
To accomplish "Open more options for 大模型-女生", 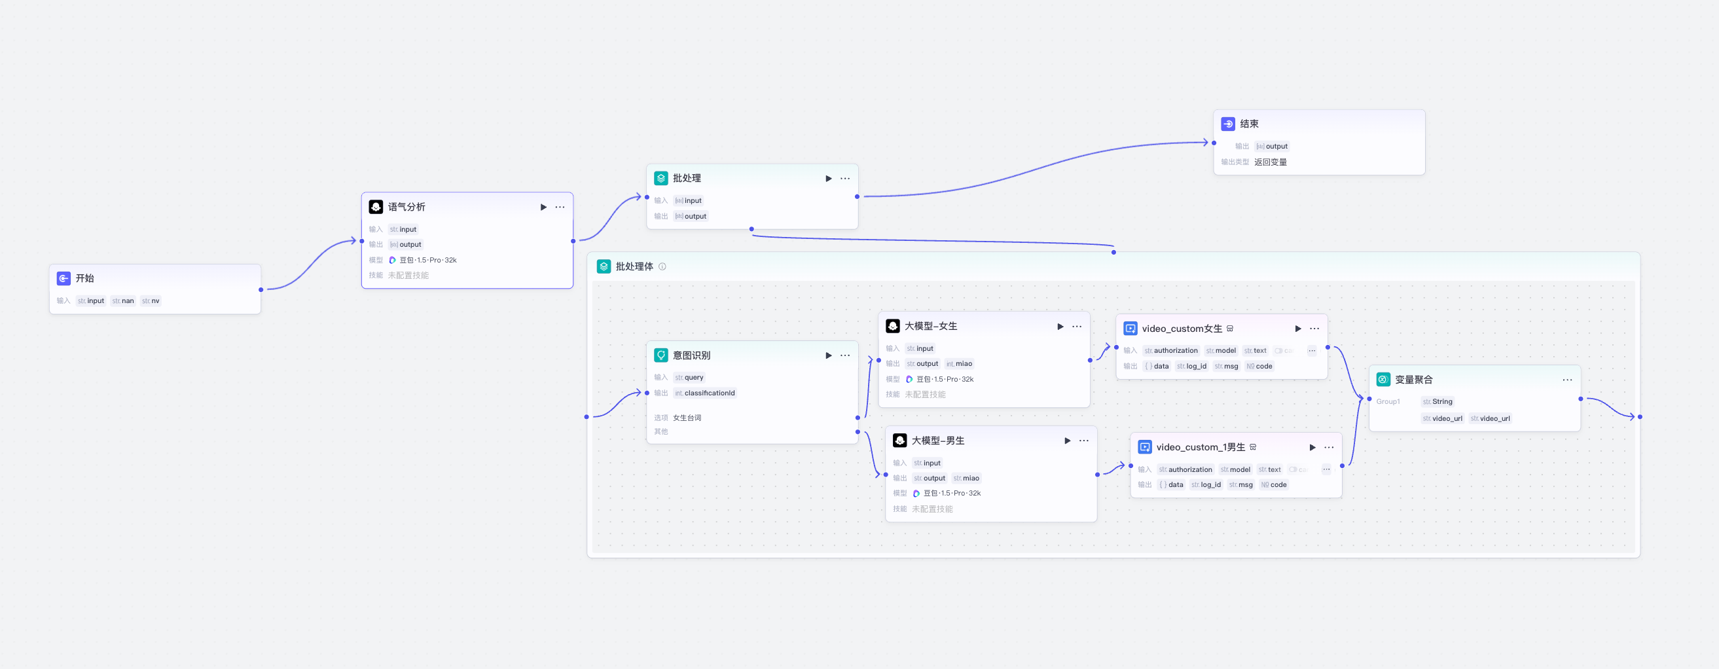I will 1076,327.
